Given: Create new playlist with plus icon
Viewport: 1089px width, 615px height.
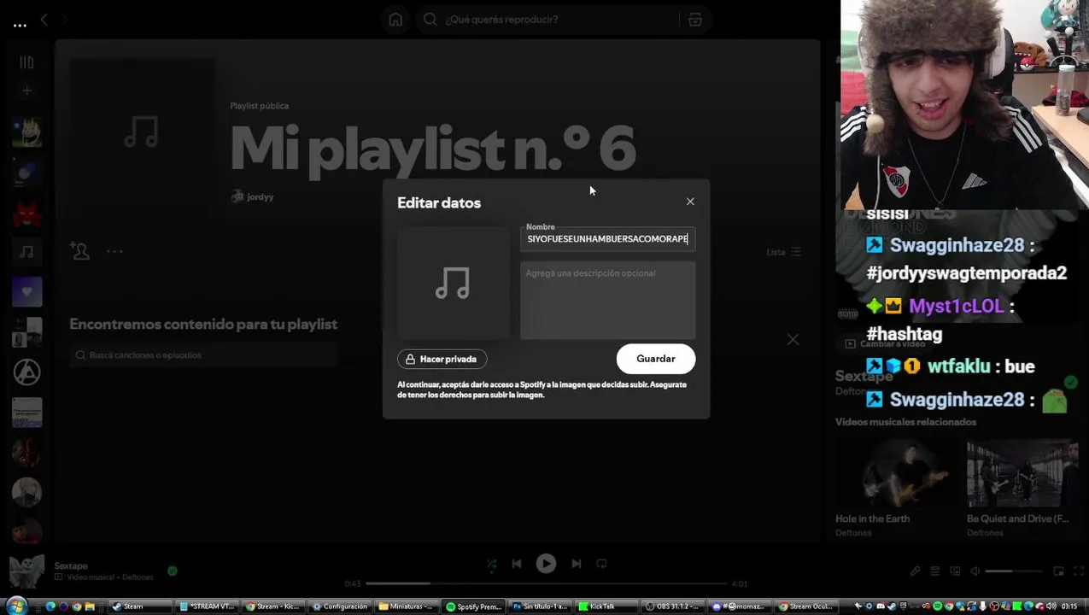Looking at the screenshot, I should 26,91.
